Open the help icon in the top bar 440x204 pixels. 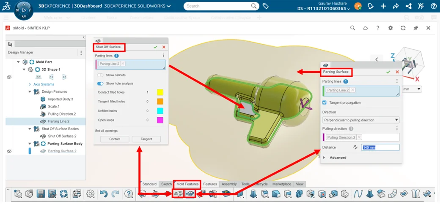pyautogui.click(x=434, y=6)
